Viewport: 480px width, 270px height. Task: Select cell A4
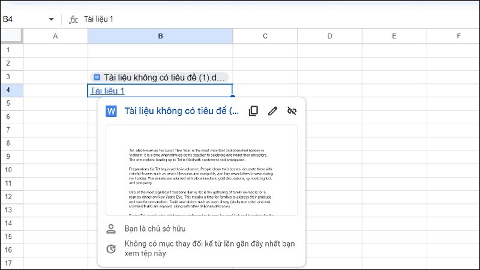click(55, 90)
